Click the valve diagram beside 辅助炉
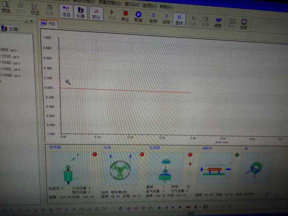The height and width of the screenshot is (216, 288). [x=256, y=168]
